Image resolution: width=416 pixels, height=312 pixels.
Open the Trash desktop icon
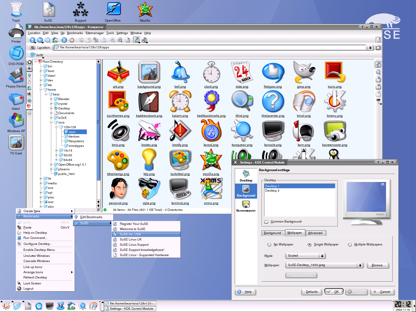click(16, 12)
